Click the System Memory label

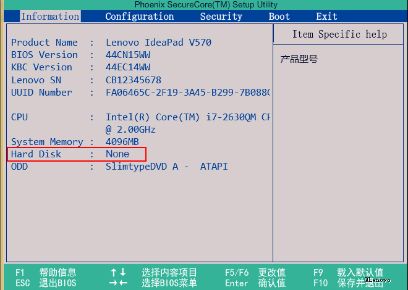click(47, 142)
